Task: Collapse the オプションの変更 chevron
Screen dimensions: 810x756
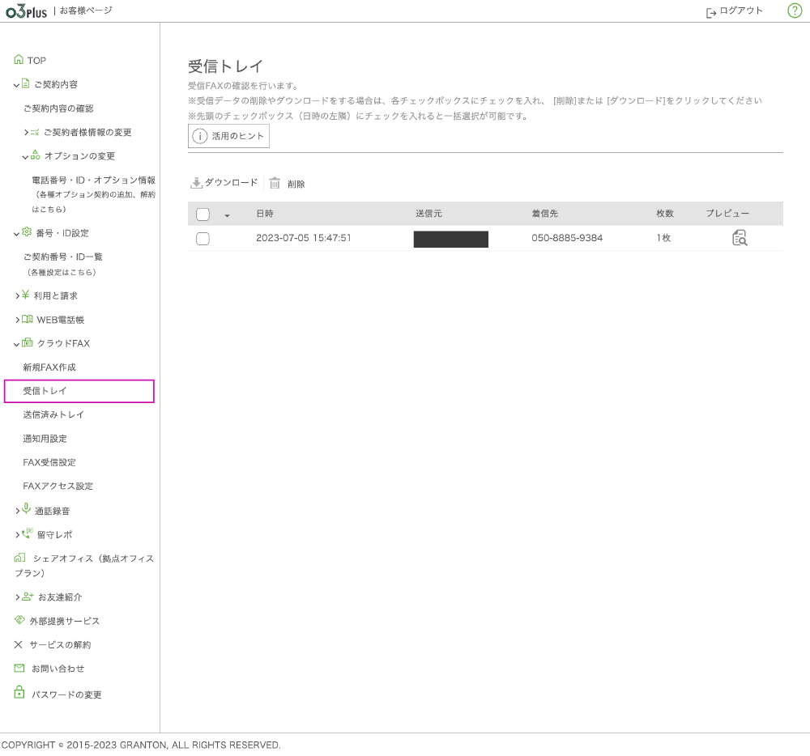Action: tap(25, 157)
